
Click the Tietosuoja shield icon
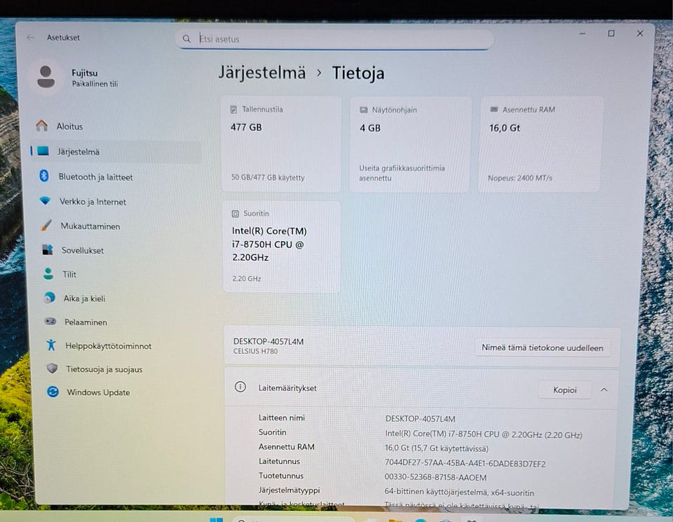point(52,369)
